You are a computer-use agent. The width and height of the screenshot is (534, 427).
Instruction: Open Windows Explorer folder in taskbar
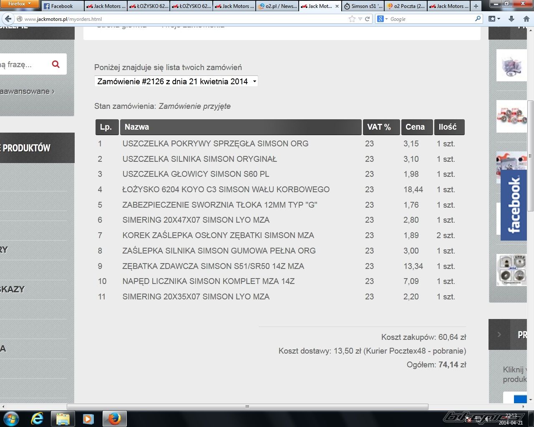(x=63, y=418)
